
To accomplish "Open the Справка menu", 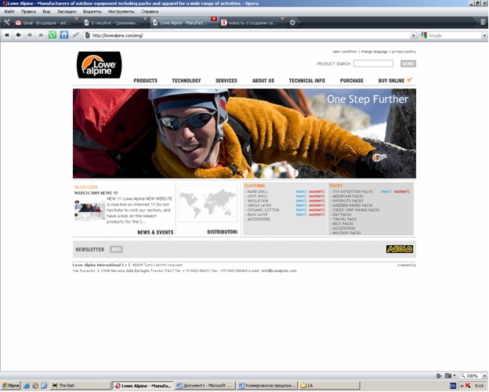I will tap(150, 12).
